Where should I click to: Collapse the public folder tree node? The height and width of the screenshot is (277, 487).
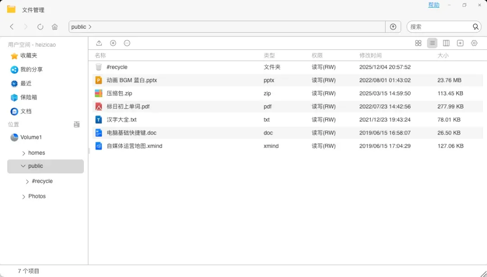pyautogui.click(x=23, y=166)
